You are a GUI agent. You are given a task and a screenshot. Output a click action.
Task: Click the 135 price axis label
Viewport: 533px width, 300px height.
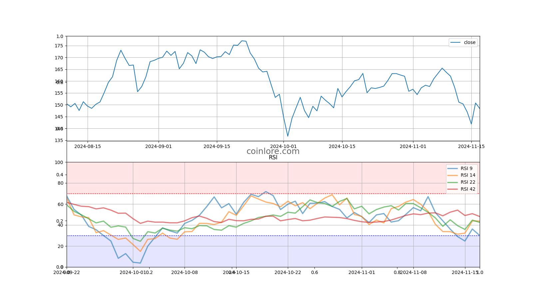pos(59,140)
